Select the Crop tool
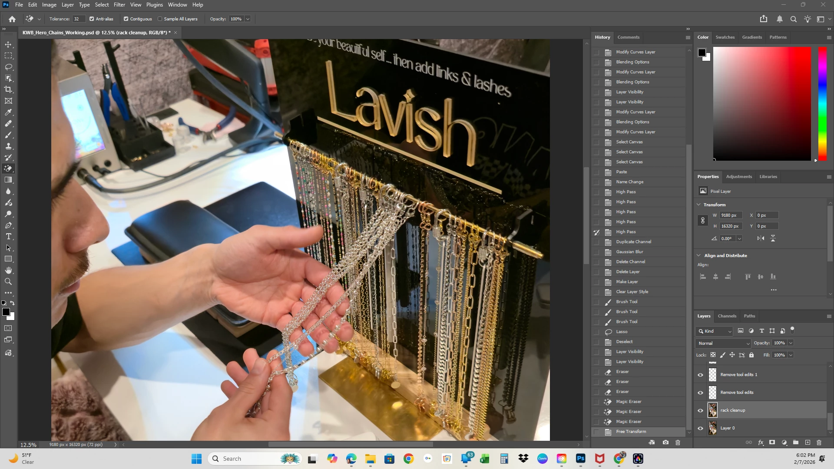 pos(8,89)
